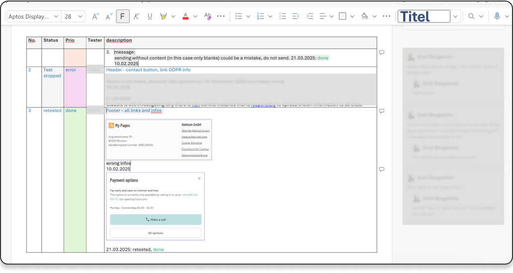Expand the Titel styles gallery
The width and height of the screenshot is (513, 273).
pyautogui.click(x=455, y=16)
